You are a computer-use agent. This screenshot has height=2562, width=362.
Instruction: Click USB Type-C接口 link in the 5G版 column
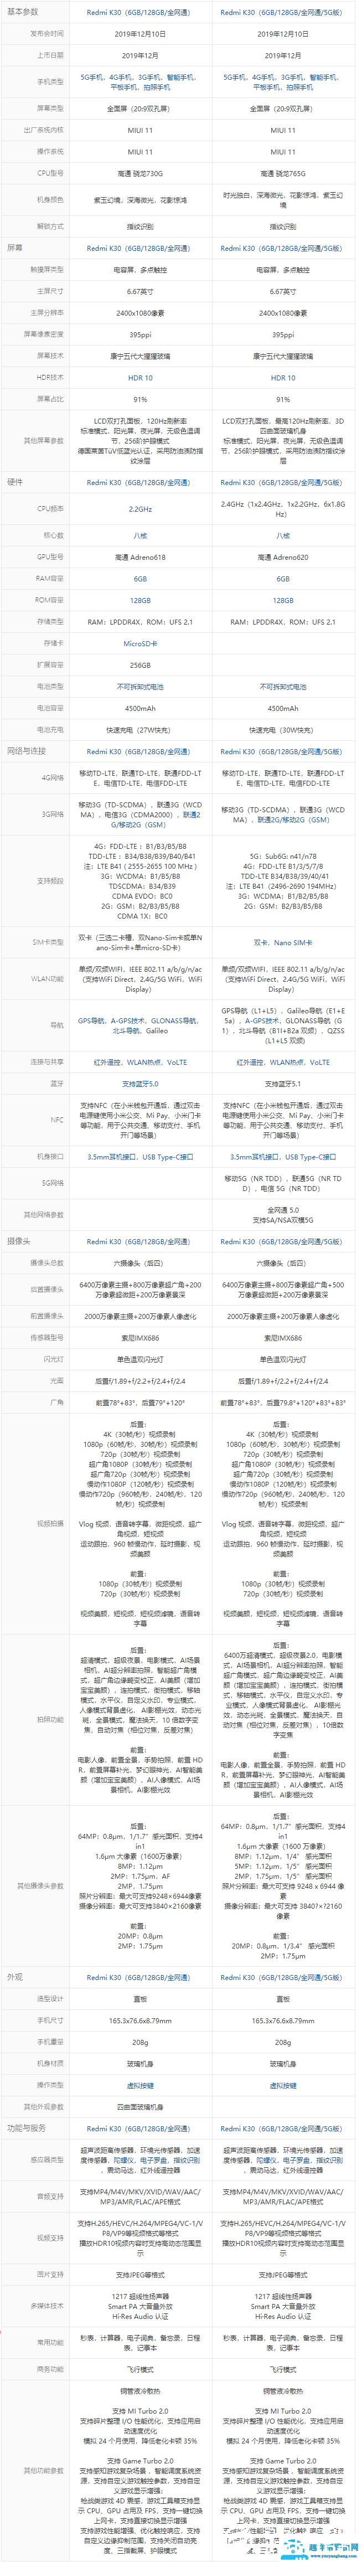pyautogui.click(x=311, y=1157)
